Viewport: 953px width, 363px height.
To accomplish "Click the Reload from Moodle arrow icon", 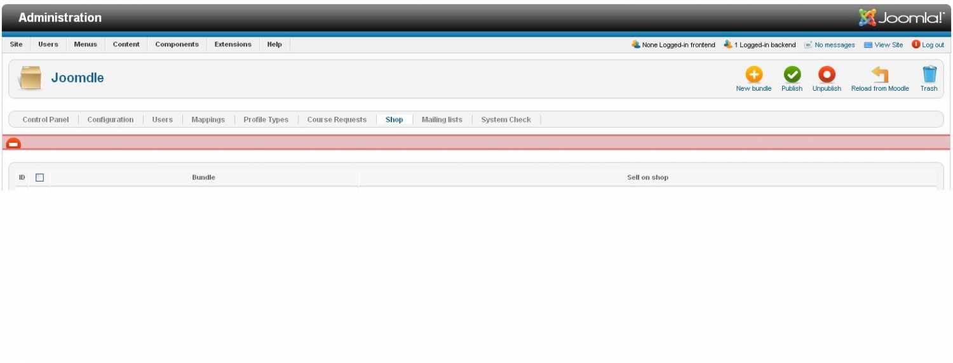I will tap(880, 74).
